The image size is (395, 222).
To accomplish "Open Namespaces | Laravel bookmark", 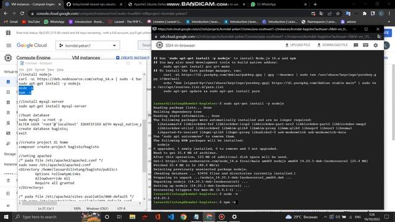I will click(x=319, y=22).
